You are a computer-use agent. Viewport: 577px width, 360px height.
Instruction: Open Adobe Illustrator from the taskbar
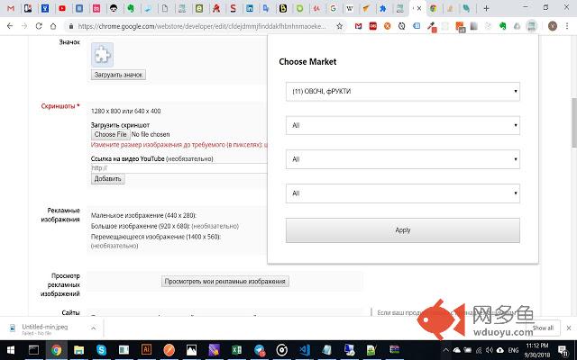coord(147,350)
